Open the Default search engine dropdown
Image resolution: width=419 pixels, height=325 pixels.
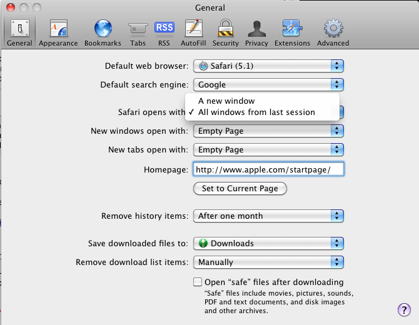(268, 84)
